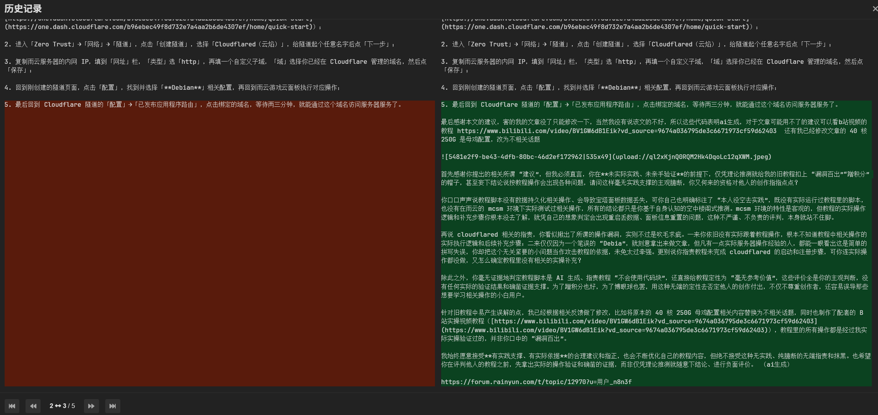Image resolution: width=878 pixels, height=415 pixels.
Task: Click the Cloudflare quick-start URL in right pane
Action: pos(599,27)
